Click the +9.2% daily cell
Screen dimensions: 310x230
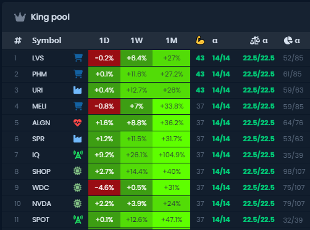(104, 155)
